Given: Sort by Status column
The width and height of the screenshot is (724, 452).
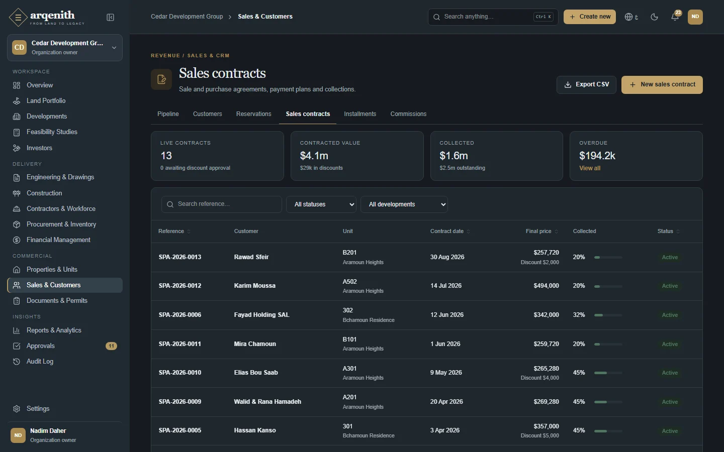Looking at the screenshot, I should point(668,232).
